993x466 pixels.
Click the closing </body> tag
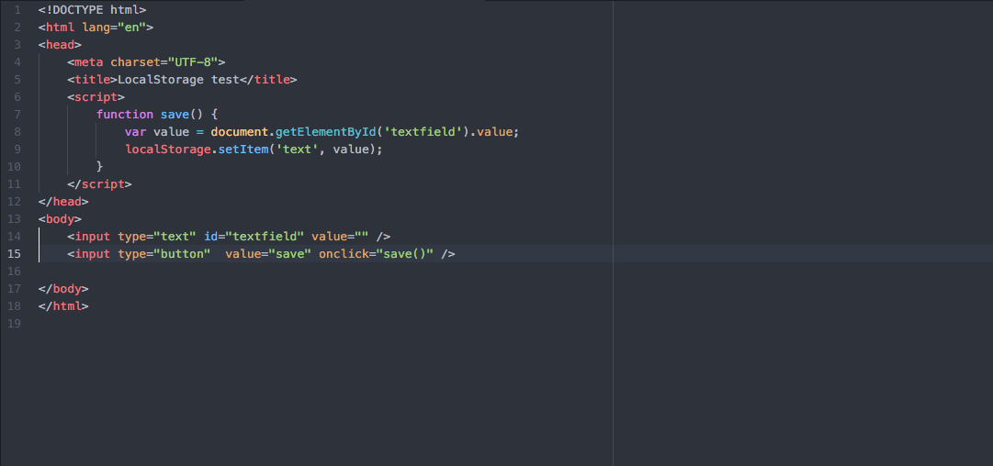pos(63,288)
